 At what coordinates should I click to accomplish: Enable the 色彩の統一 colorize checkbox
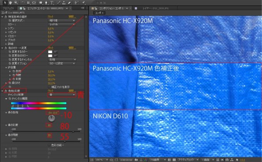coord(49,145)
